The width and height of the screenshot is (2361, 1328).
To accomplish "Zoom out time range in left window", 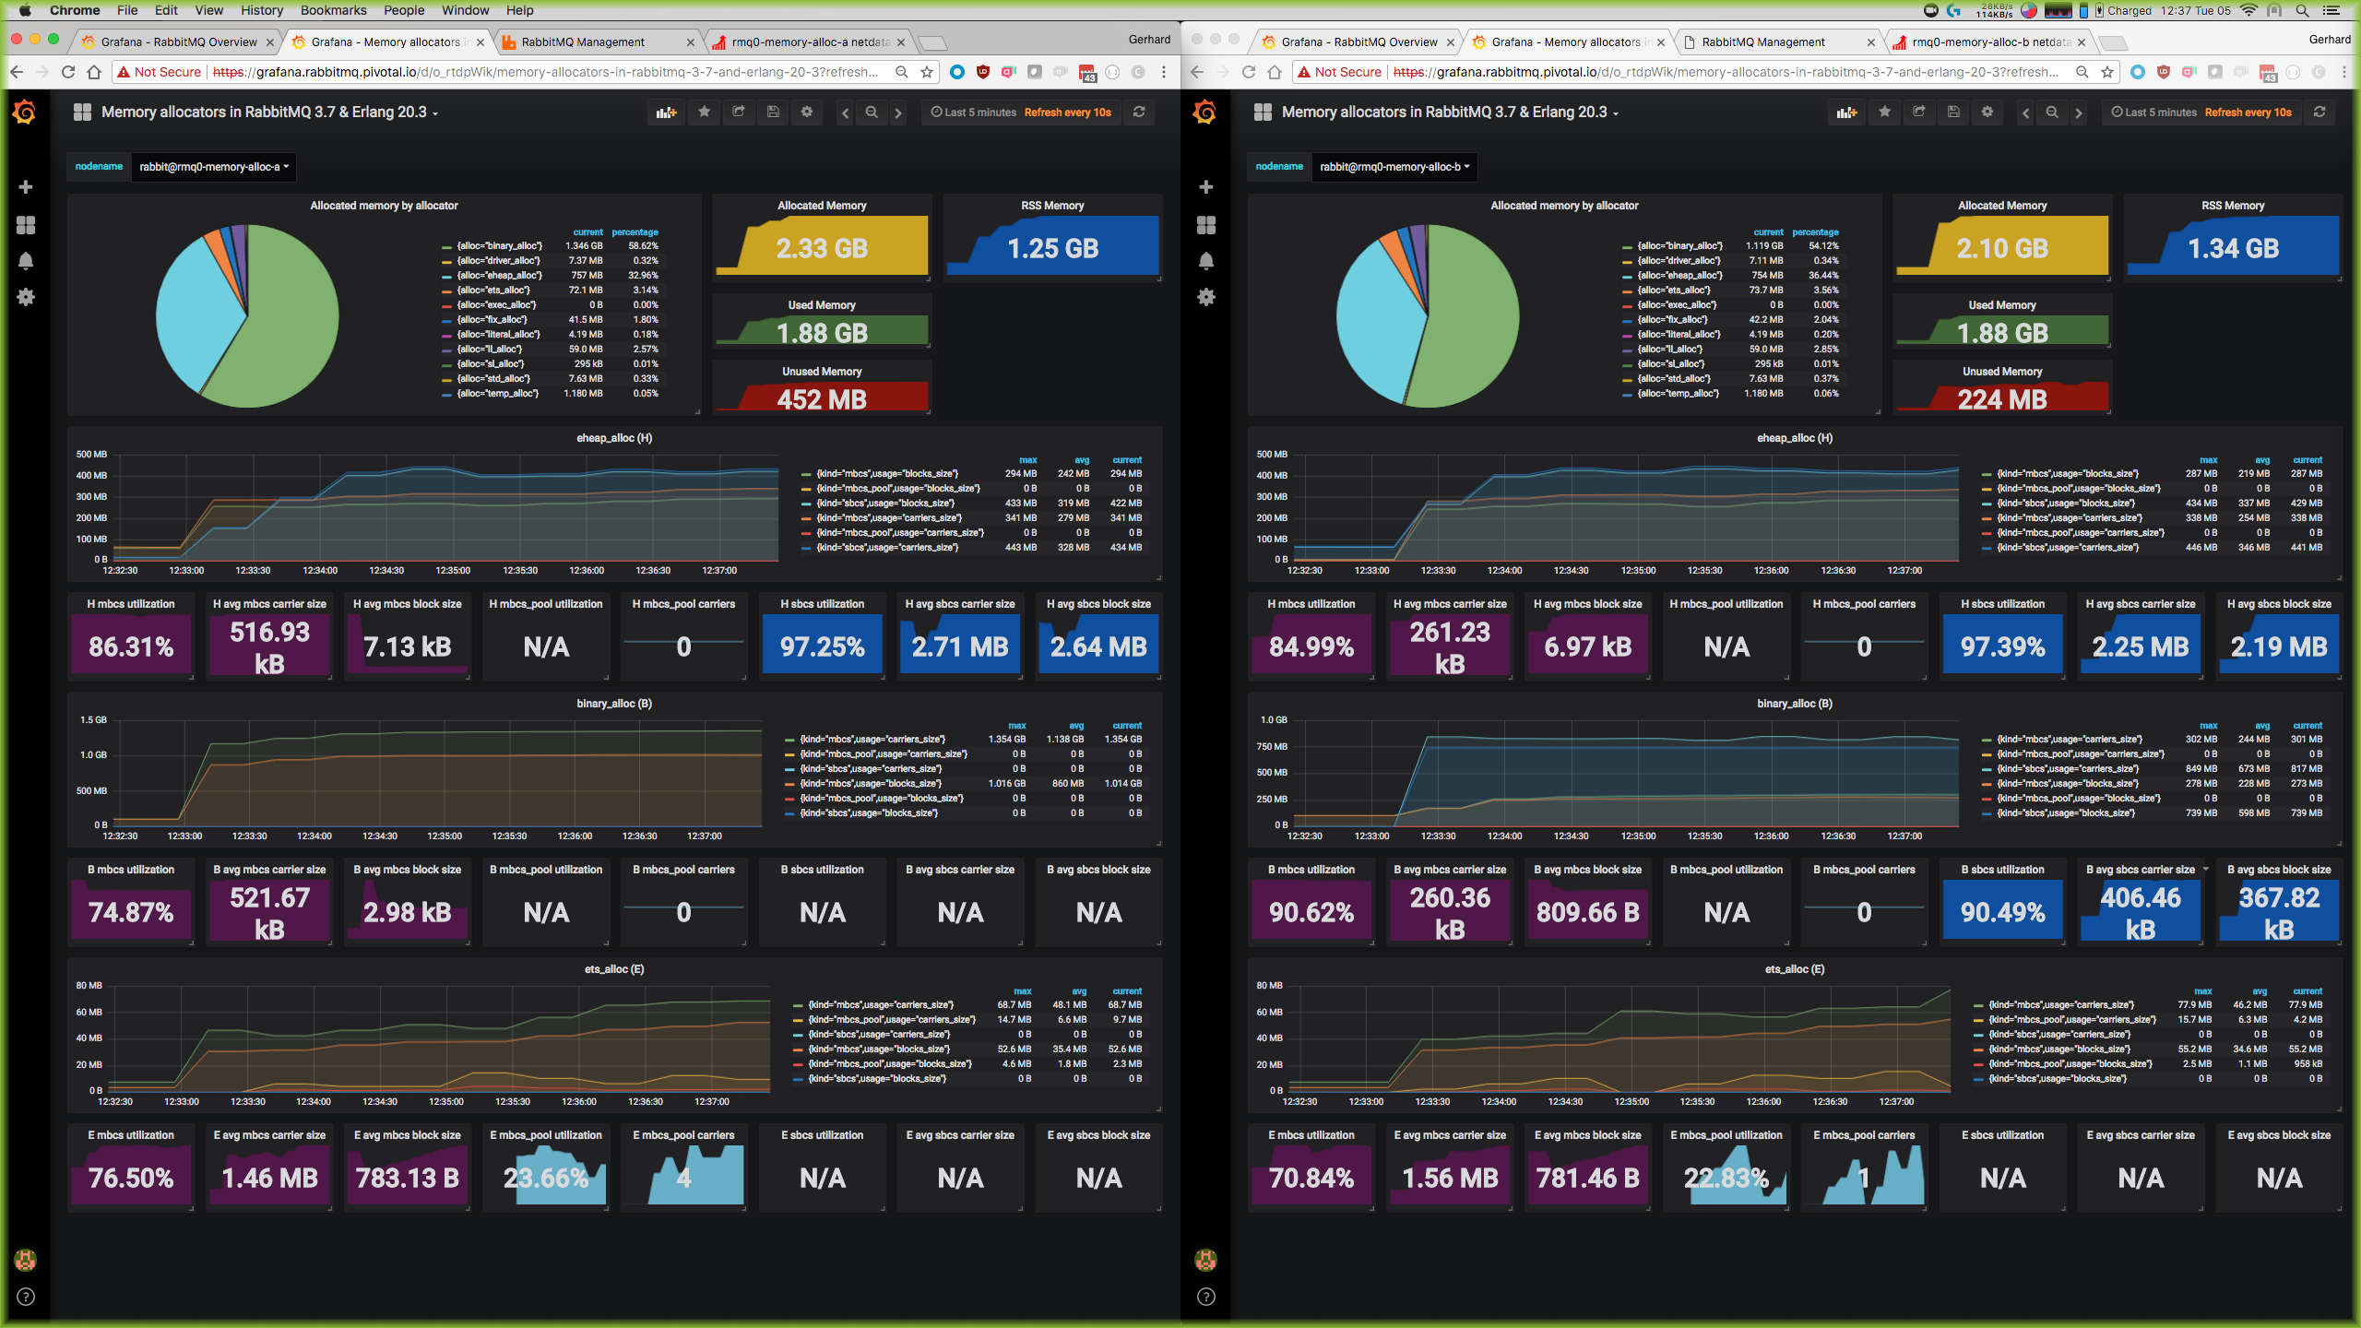I will point(872,113).
